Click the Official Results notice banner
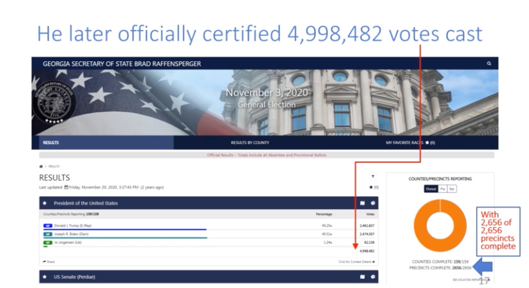Viewport: 529px width, 288px height. point(266,155)
